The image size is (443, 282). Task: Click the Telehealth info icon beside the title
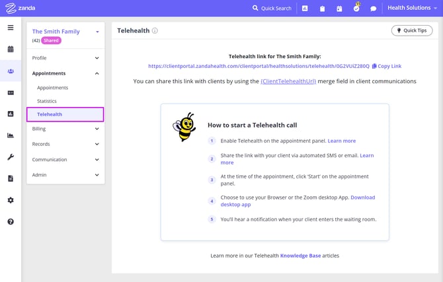click(x=155, y=31)
